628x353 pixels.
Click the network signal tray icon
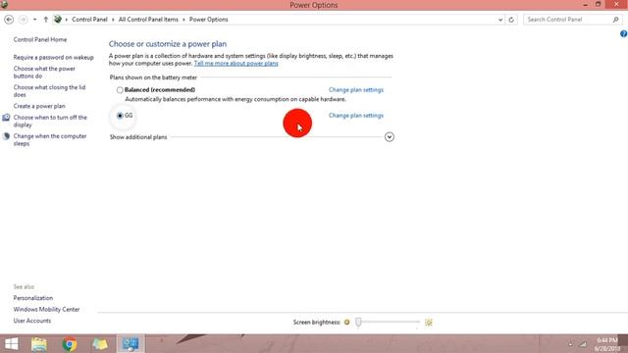tap(584, 344)
